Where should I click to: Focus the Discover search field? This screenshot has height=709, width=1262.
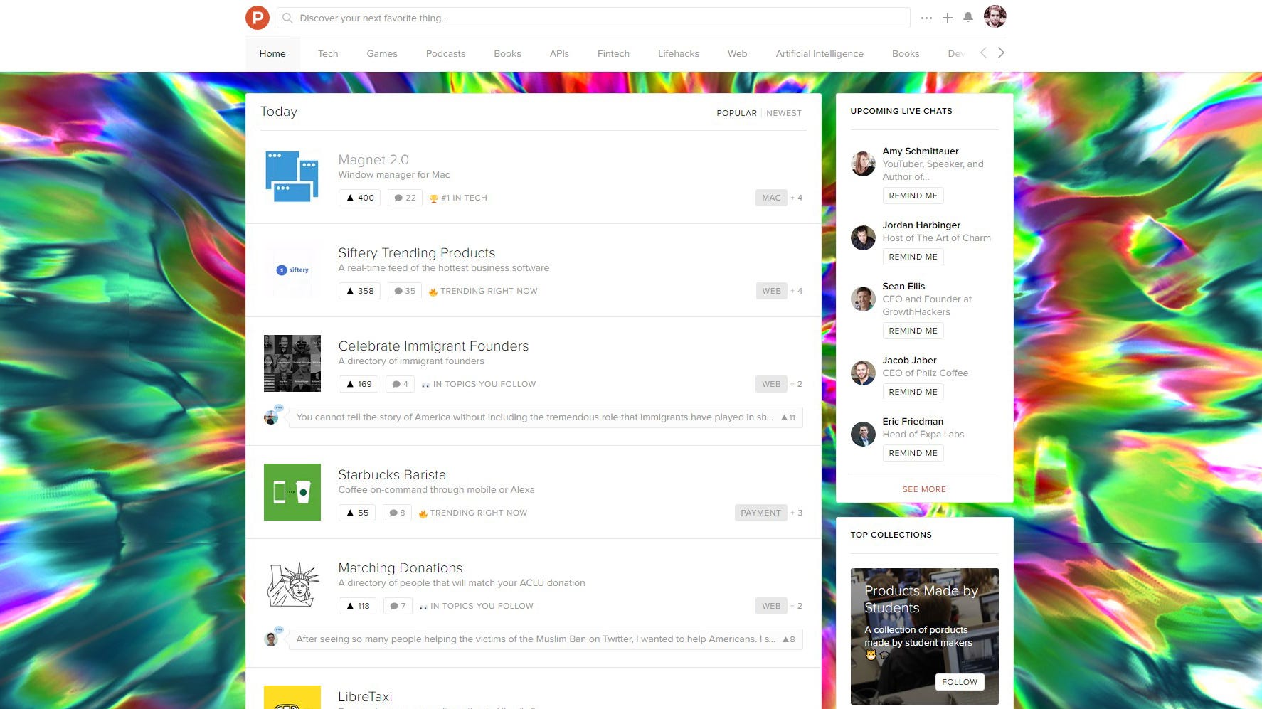593,18
